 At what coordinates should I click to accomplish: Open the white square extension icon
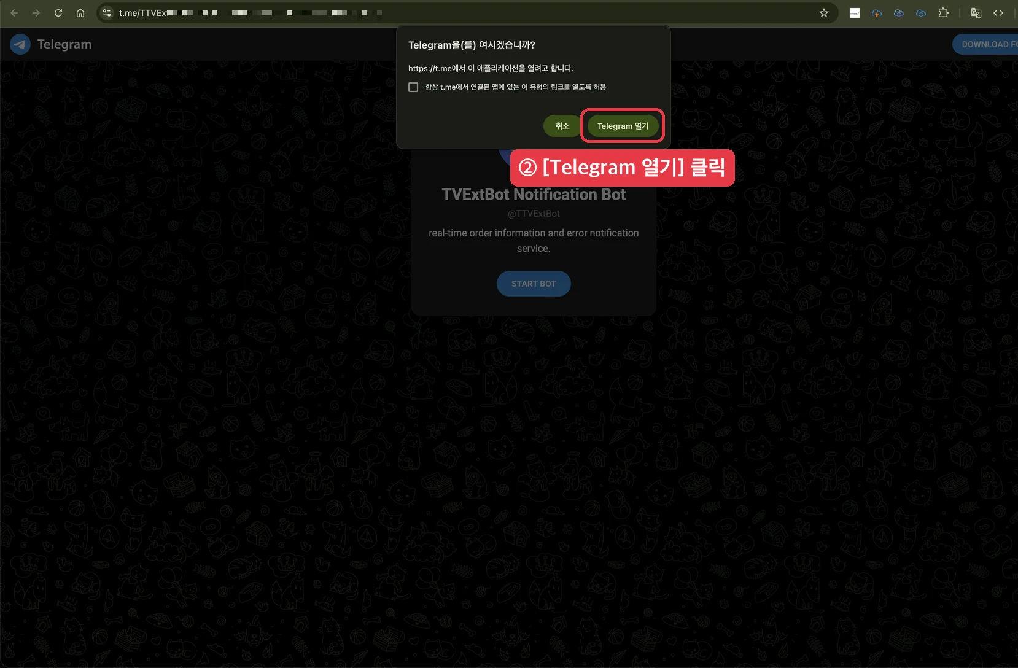(x=855, y=13)
